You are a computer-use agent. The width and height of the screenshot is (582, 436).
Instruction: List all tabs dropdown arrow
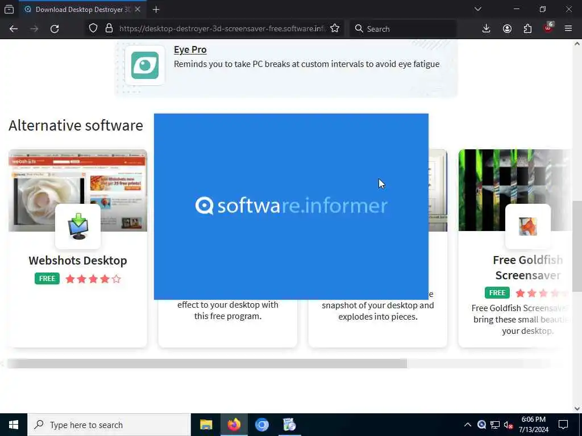click(x=477, y=9)
